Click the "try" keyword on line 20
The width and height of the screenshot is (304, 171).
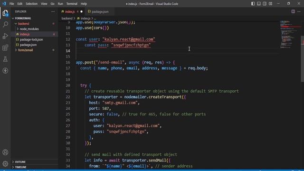tap(84, 85)
